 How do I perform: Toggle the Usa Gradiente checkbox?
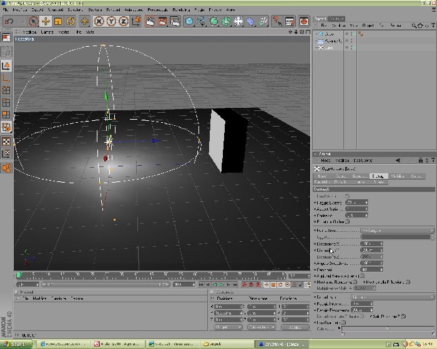(343, 323)
